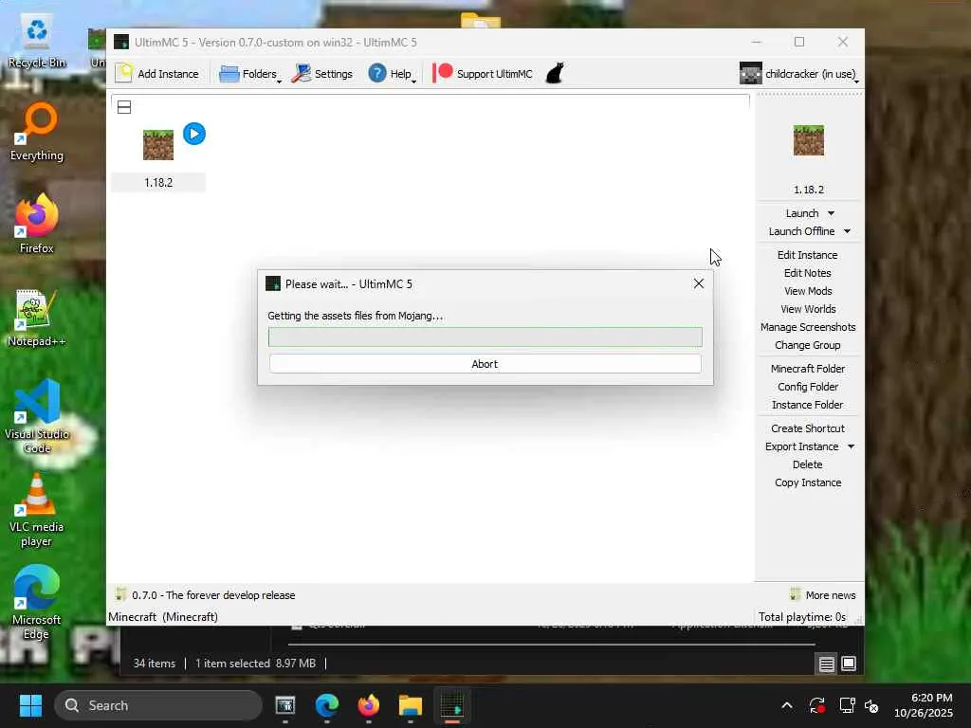Viewport: 971px width, 728px height.
Task: Select the Everything desktop shortcut
Action: [37, 132]
